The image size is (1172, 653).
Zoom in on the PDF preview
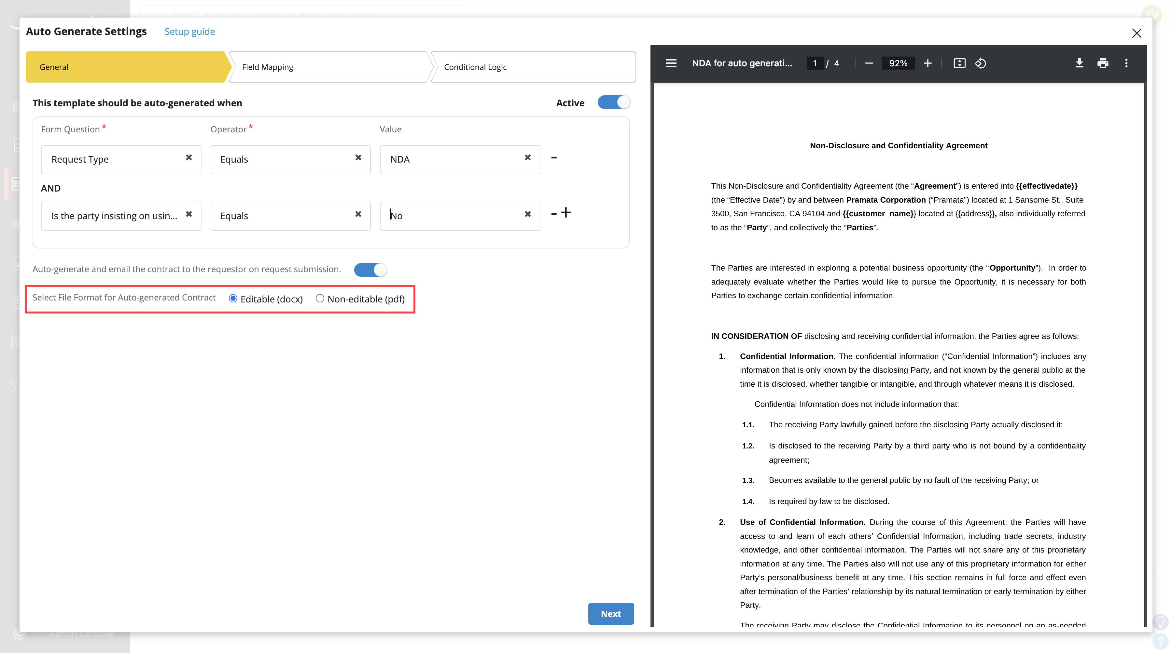coord(928,63)
